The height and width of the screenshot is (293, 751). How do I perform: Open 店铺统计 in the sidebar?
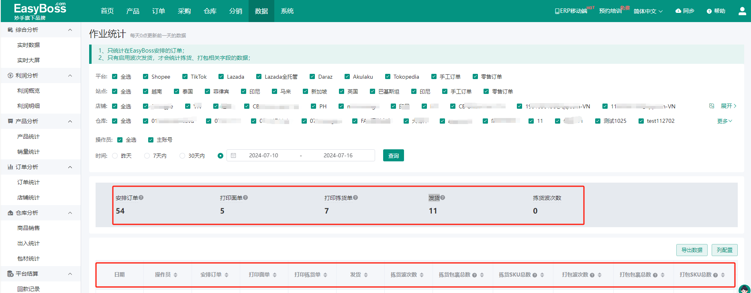click(x=29, y=197)
